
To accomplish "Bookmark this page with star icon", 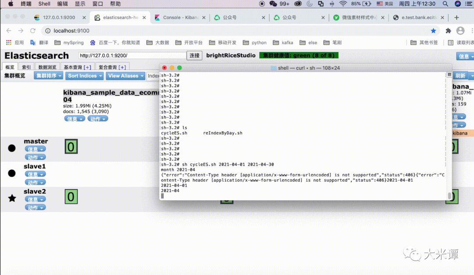I will point(433,31).
